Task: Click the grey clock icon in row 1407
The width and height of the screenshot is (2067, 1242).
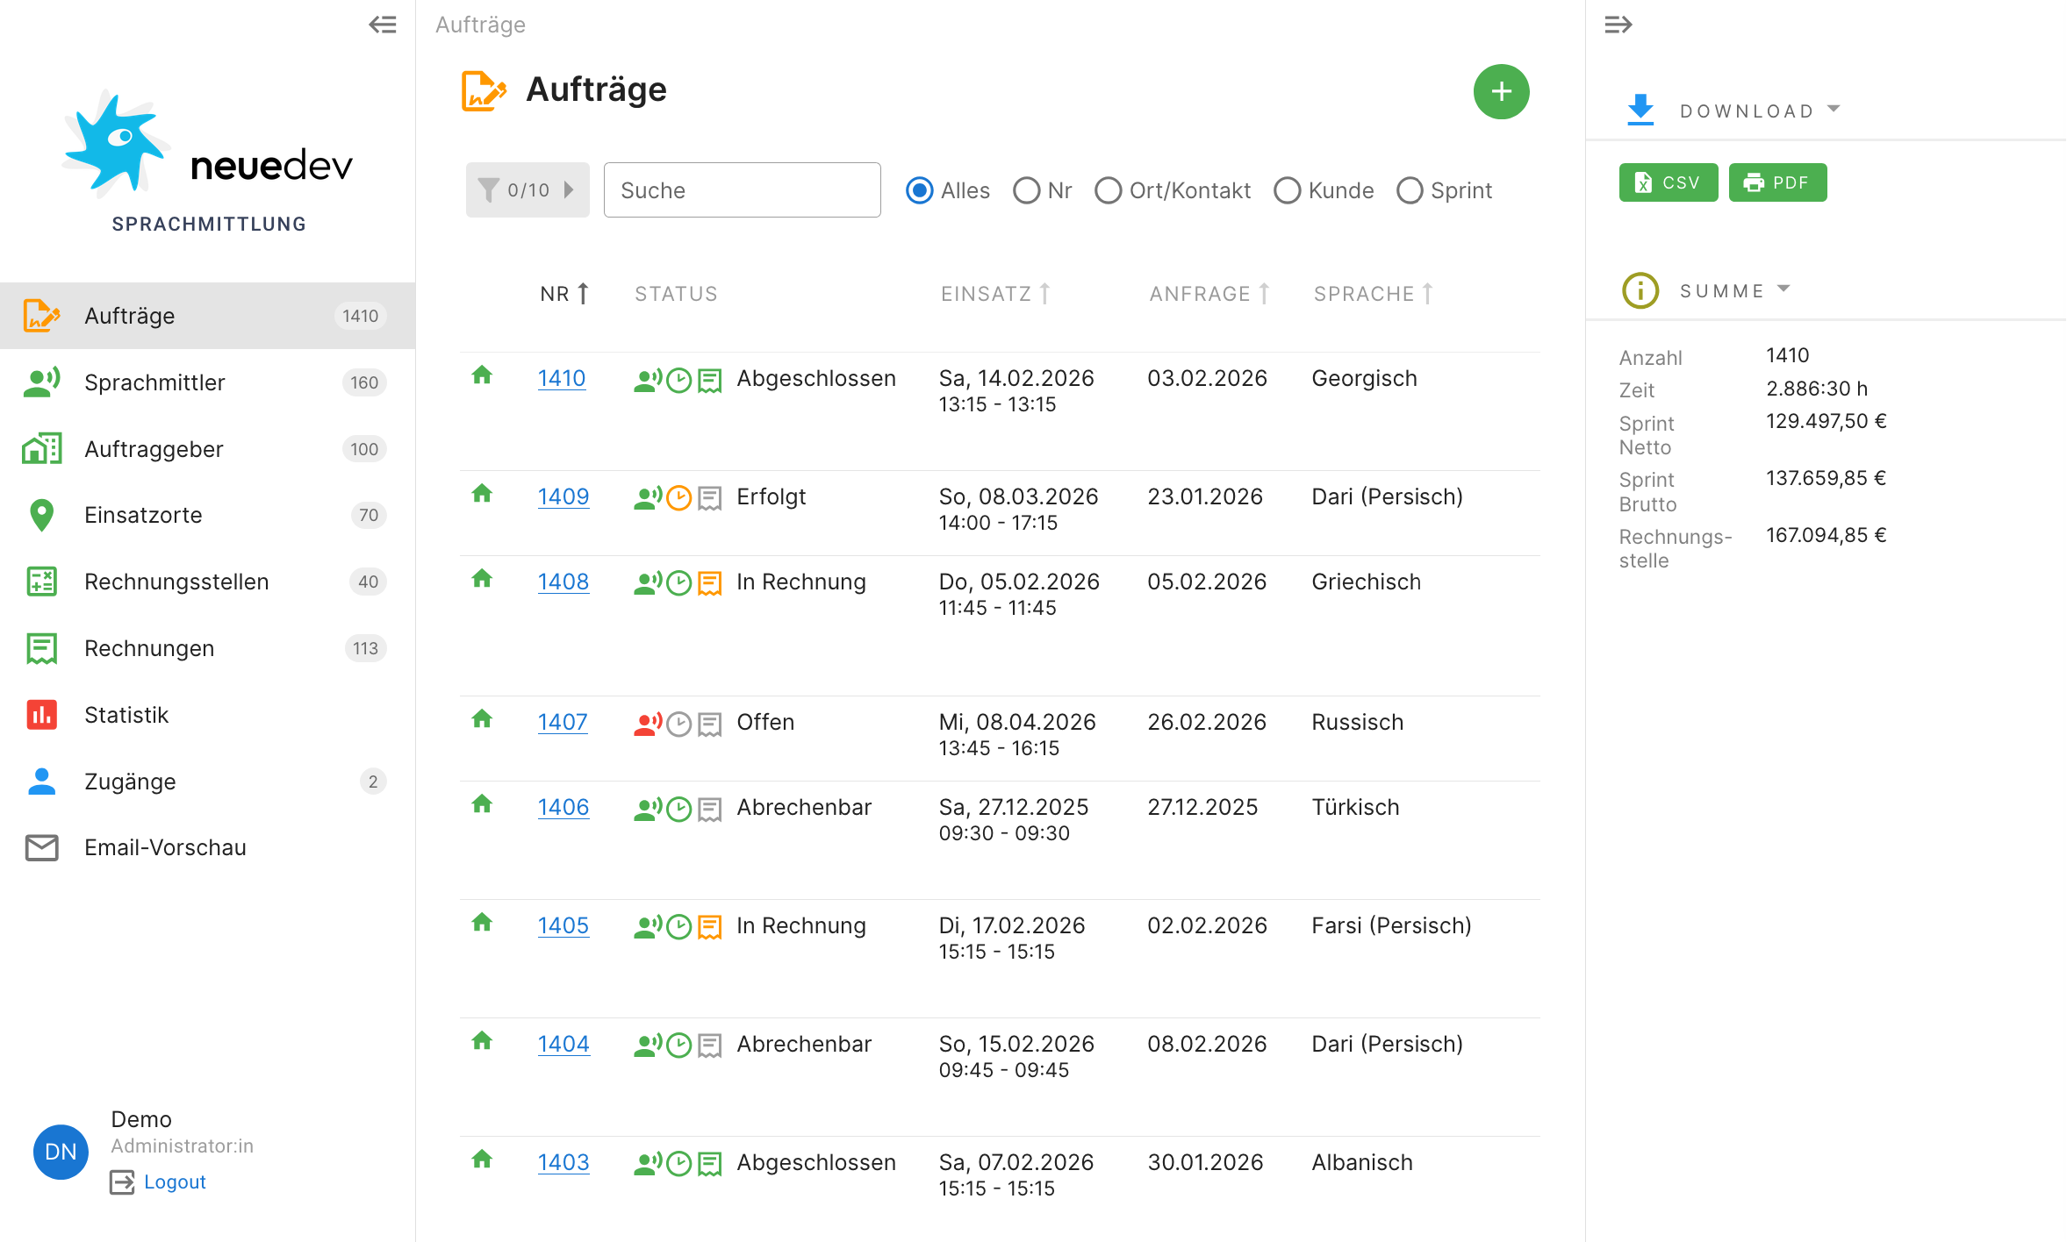Action: click(678, 724)
